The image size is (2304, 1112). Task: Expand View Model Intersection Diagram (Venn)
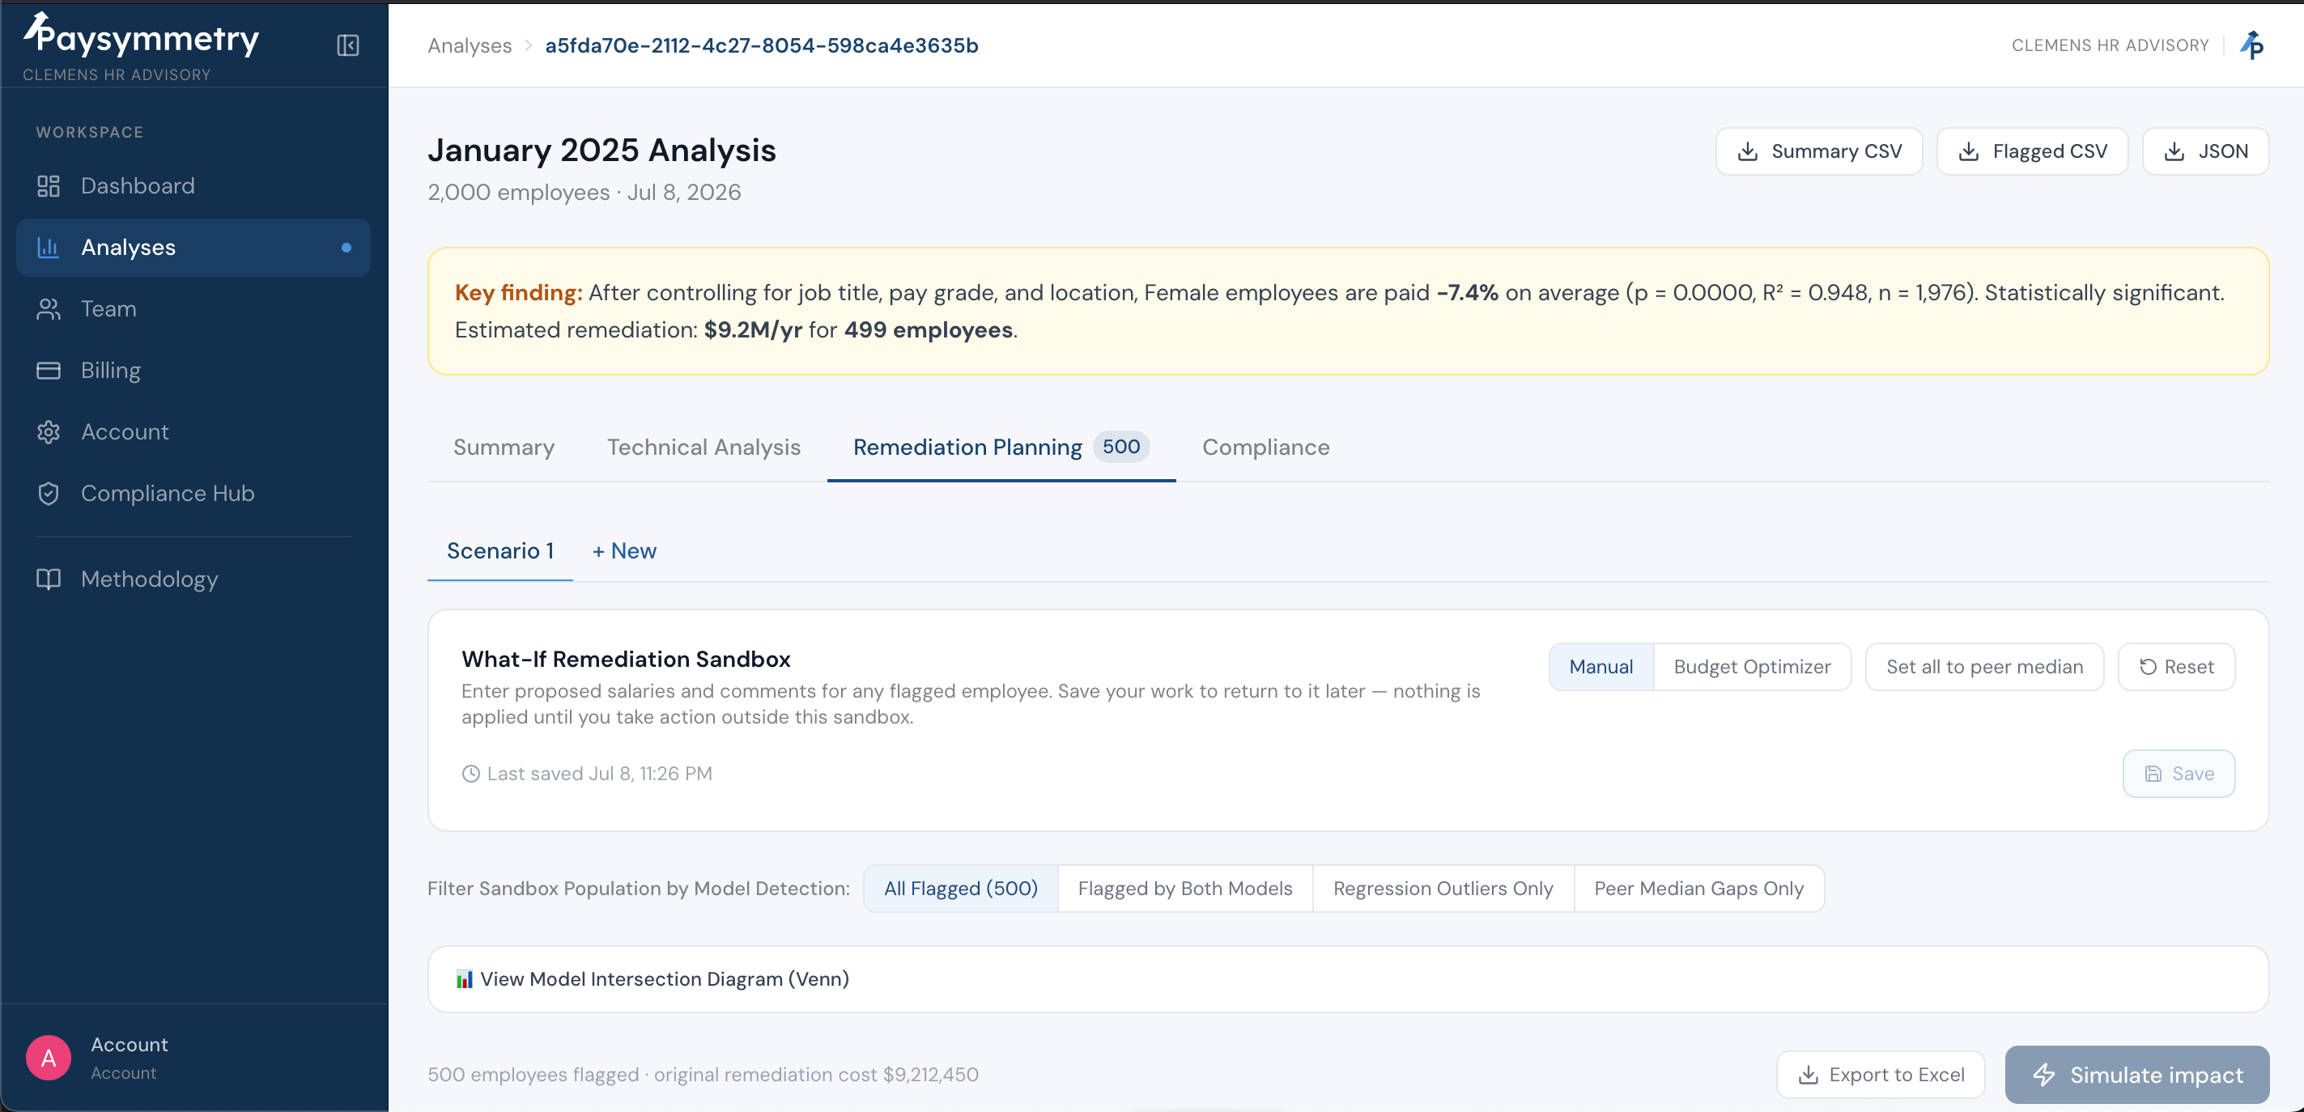point(1348,978)
